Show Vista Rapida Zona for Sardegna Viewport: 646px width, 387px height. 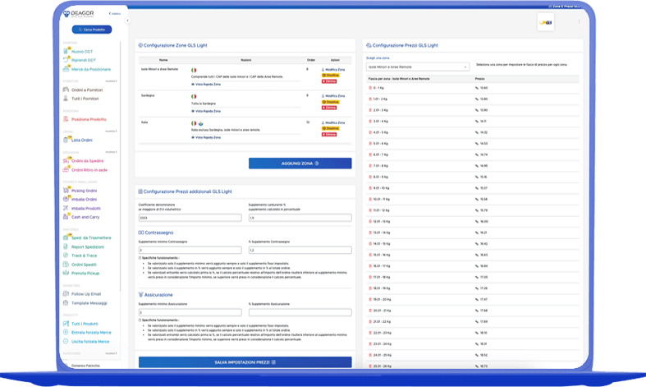coord(206,111)
